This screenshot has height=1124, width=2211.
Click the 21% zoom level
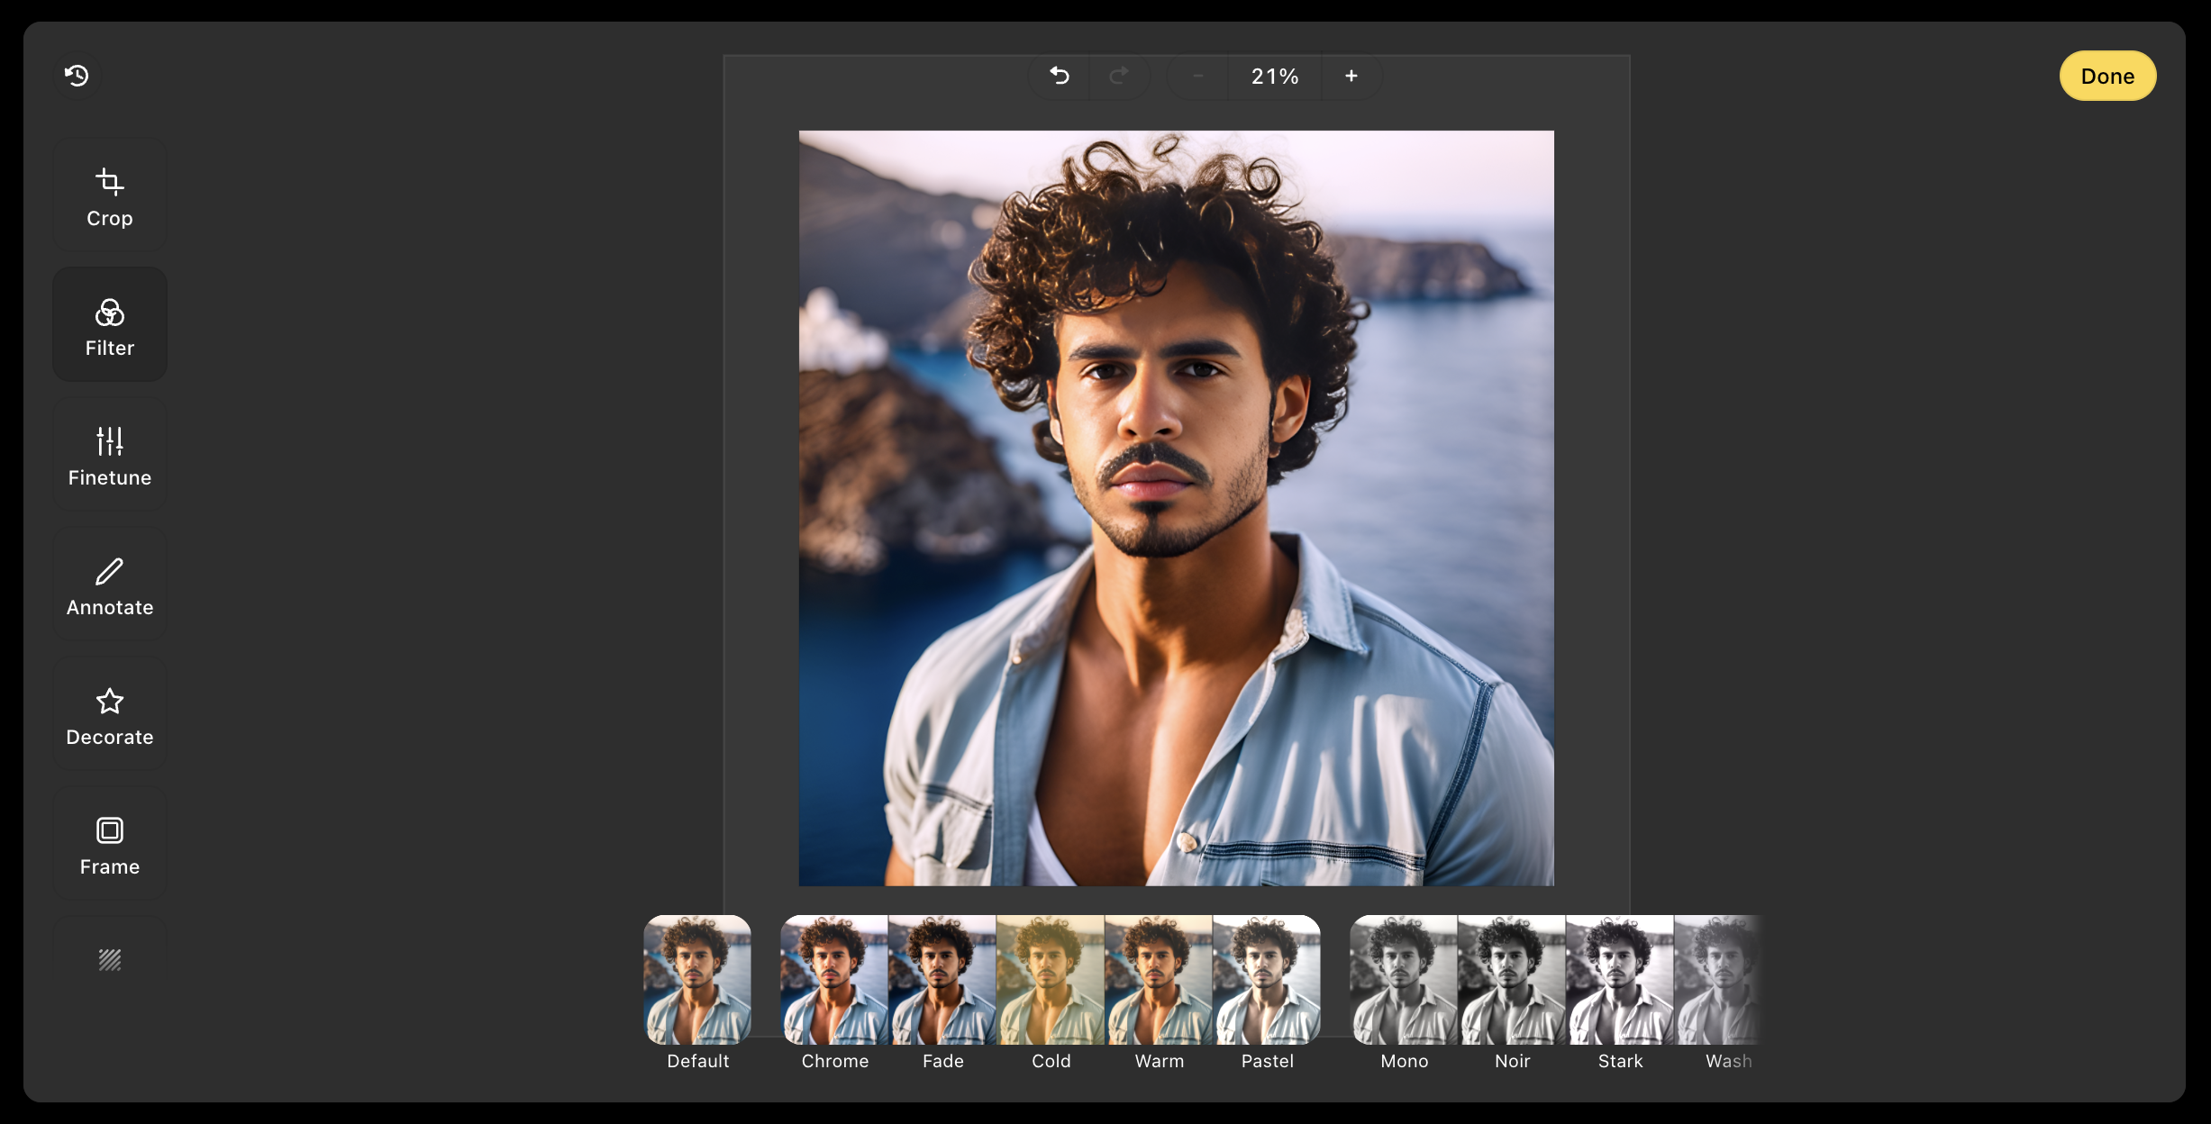click(1275, 77)
